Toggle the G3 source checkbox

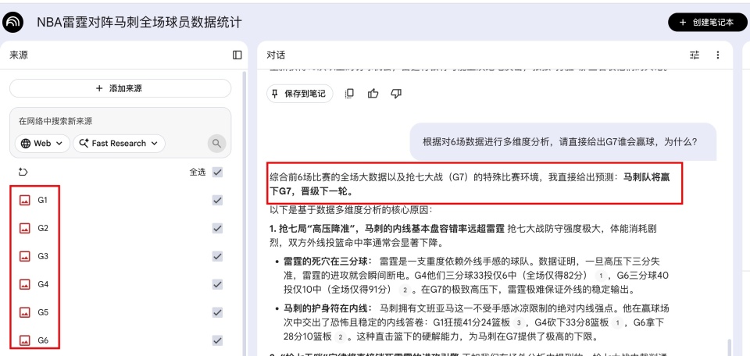218,257
